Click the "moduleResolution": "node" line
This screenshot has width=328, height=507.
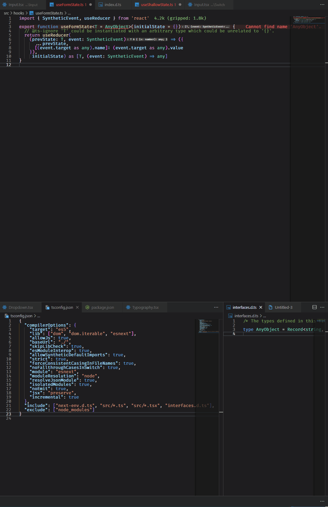coord(64,376)
